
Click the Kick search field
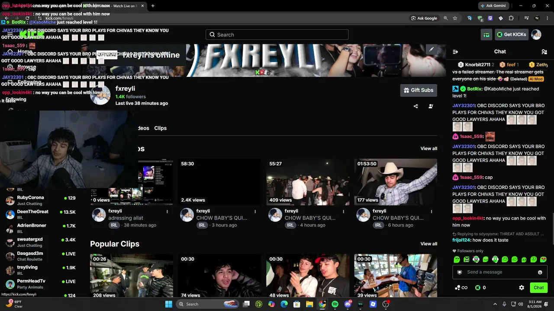(x=277, y=35)
